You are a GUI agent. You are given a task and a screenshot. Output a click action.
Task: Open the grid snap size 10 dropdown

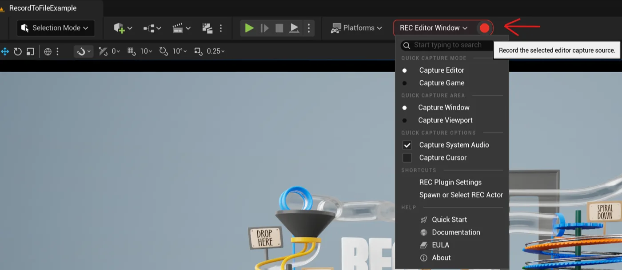[x=146, y=51]
